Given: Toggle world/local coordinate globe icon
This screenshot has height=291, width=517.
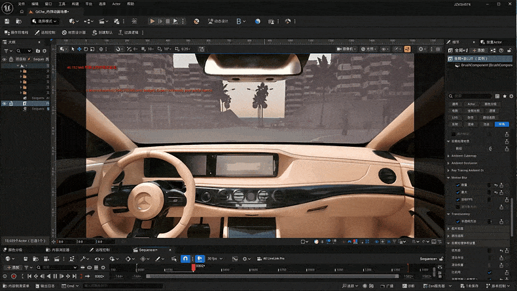Looking at the screenshot, I should coord(101,49).
